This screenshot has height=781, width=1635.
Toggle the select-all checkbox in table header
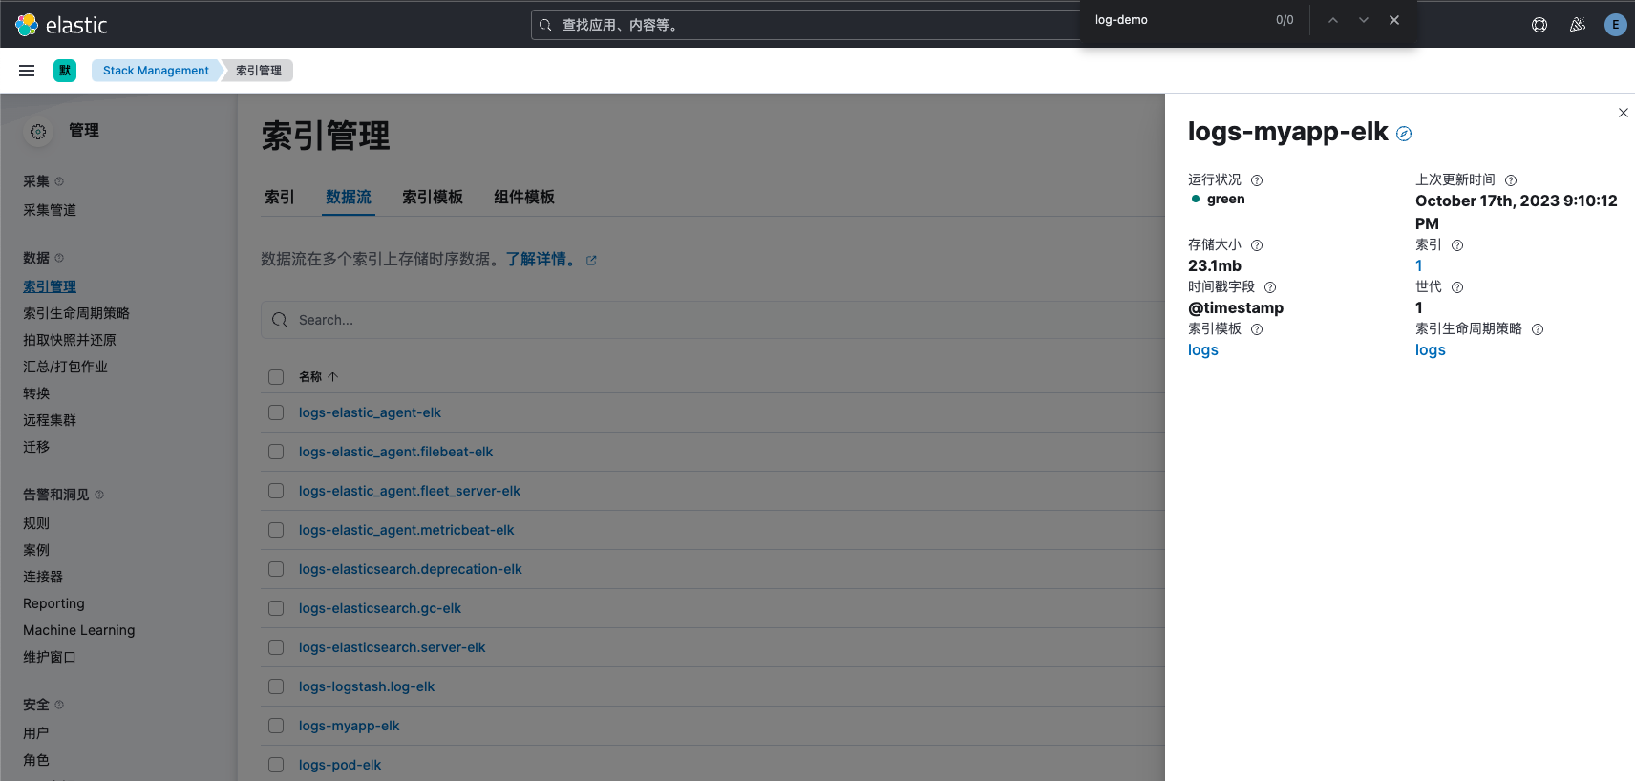[276, 377]
